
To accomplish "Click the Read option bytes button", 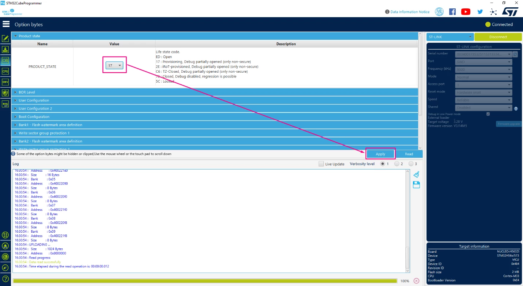I will click(409, 154).
